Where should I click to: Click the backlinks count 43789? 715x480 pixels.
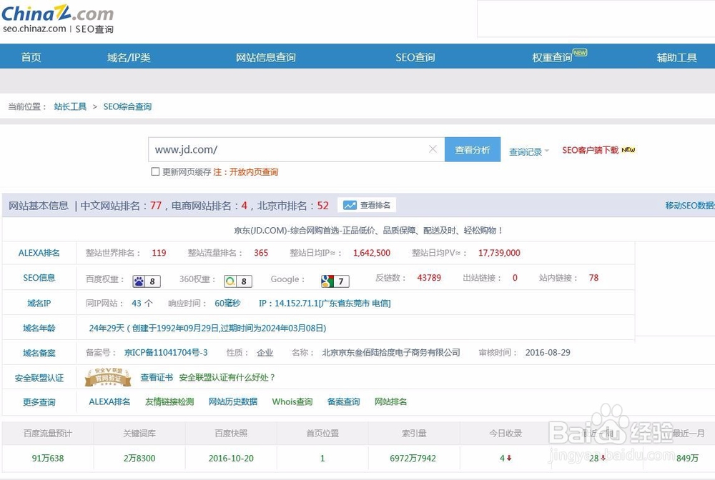(x=429, y=278)
